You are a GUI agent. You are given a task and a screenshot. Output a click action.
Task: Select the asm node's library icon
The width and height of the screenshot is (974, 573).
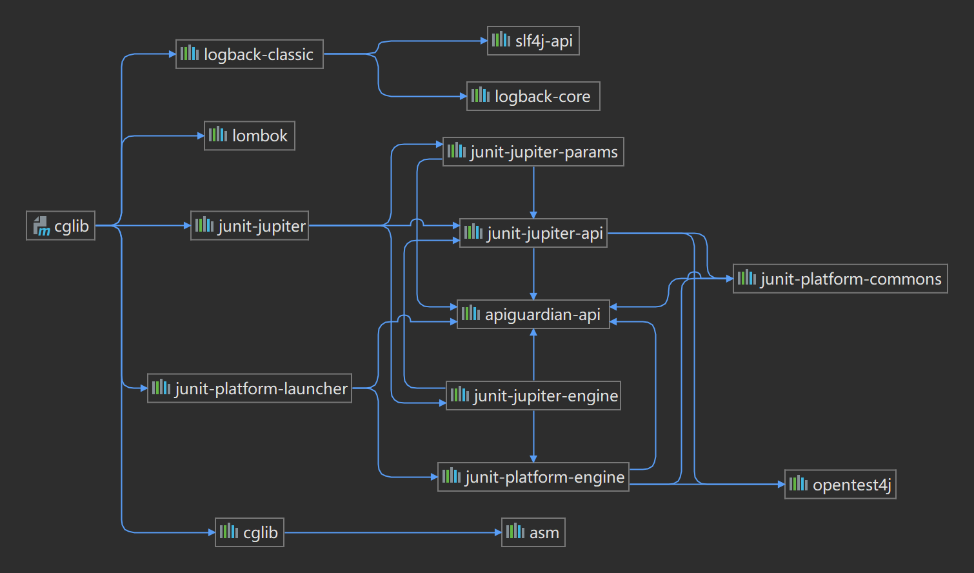point(514,532)
